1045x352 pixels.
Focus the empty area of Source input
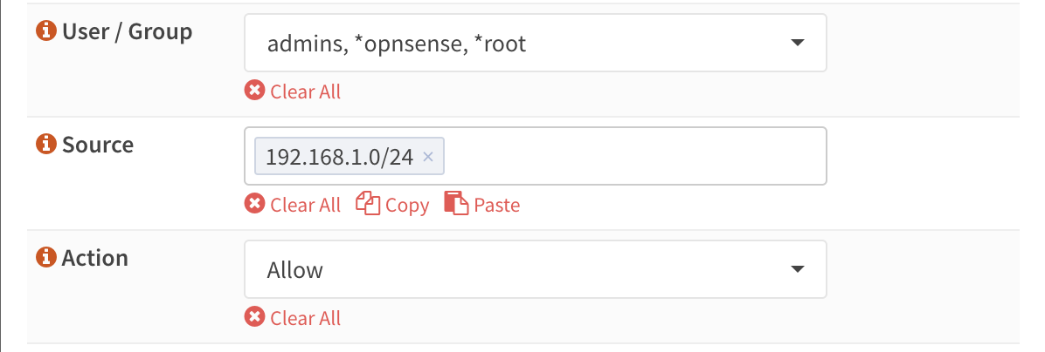pos(629,157)
